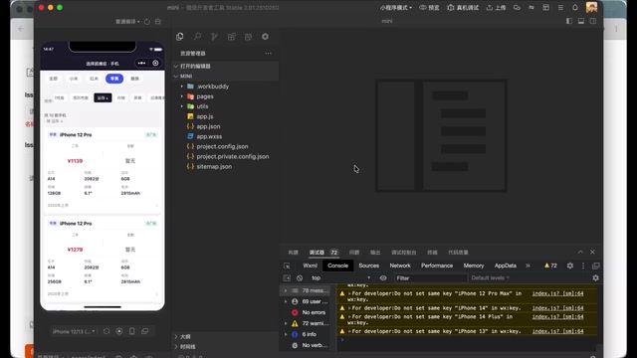Click the console Filter input field
Screen dimensions: 637x358
(x=431, y=278)
